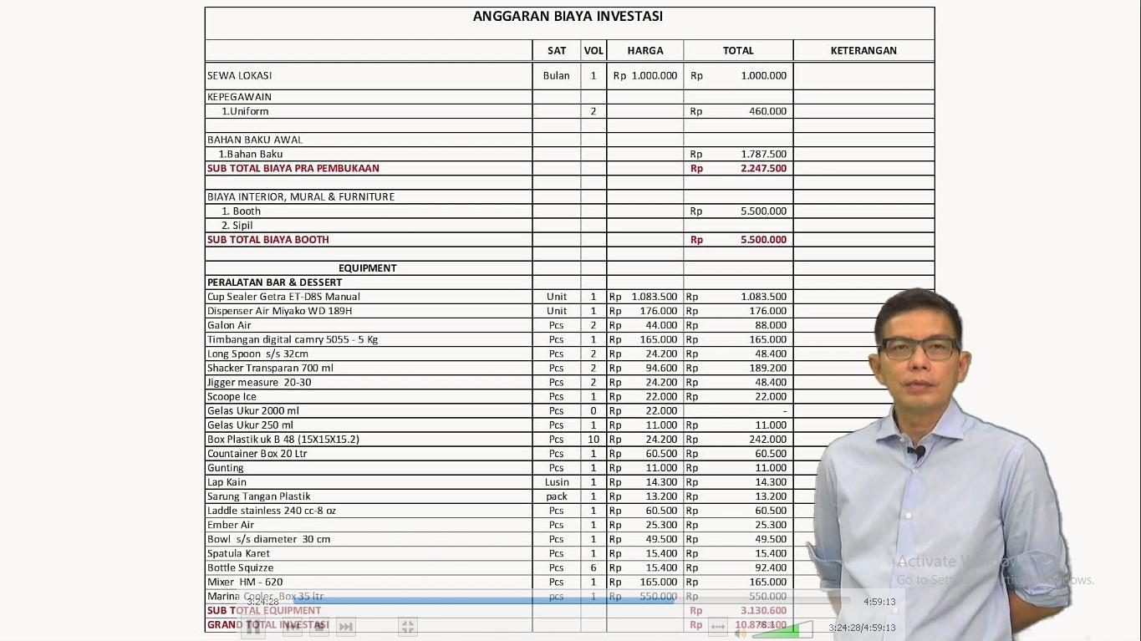Toggle the stretch/aspect ratio icon

tap(718, 627)
